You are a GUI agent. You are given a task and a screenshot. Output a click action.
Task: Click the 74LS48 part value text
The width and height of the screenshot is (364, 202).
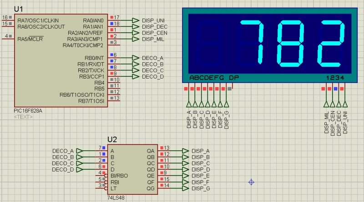tap(116, 198)
